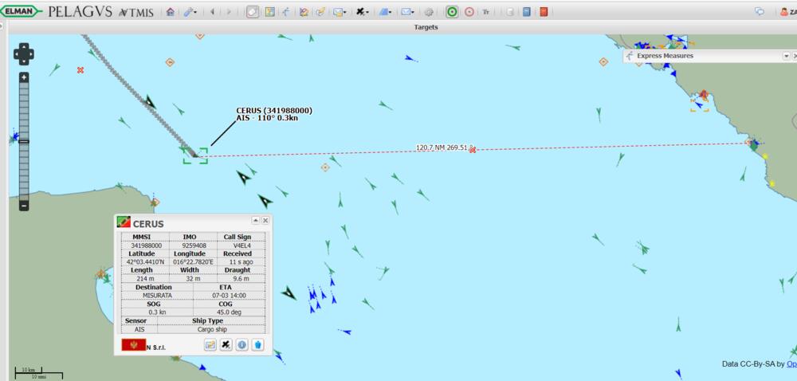Click the settings gear icon in toolbar
Viewport: 797px width, 381px height.
tap(429, 12)
